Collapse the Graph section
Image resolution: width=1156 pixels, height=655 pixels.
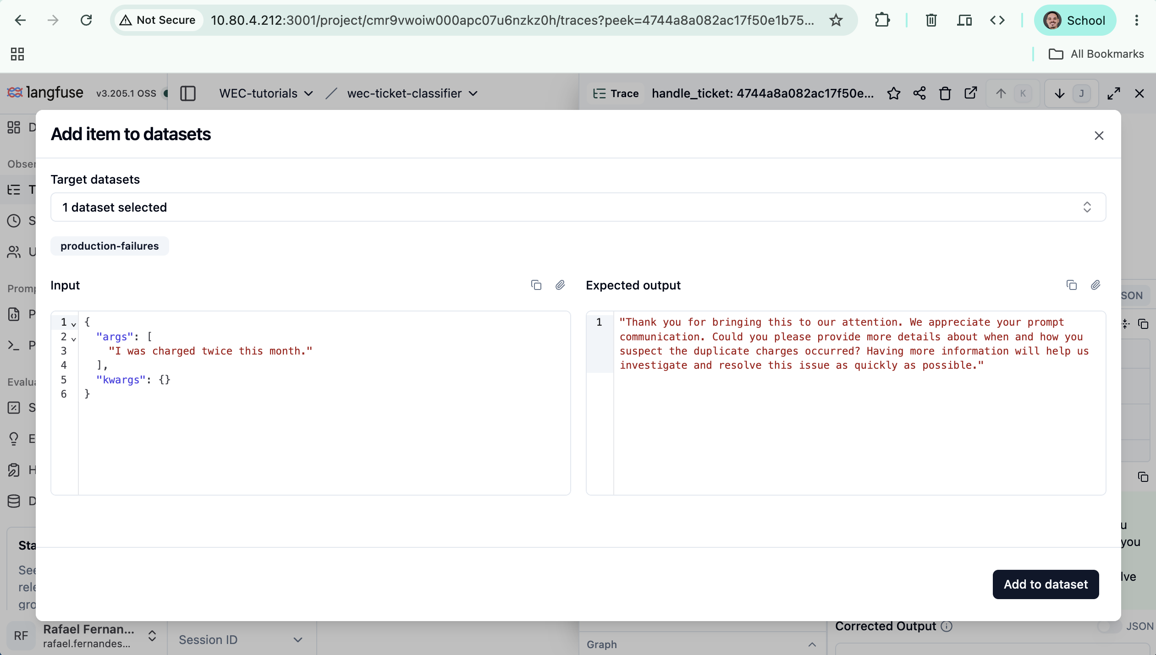[812, 644]
